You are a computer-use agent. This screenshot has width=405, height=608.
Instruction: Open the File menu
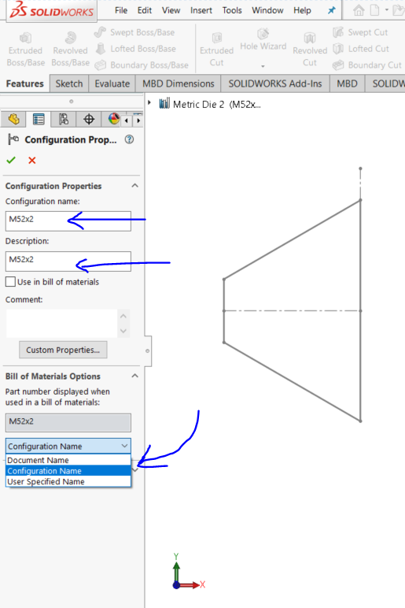[x=121, y=10]
